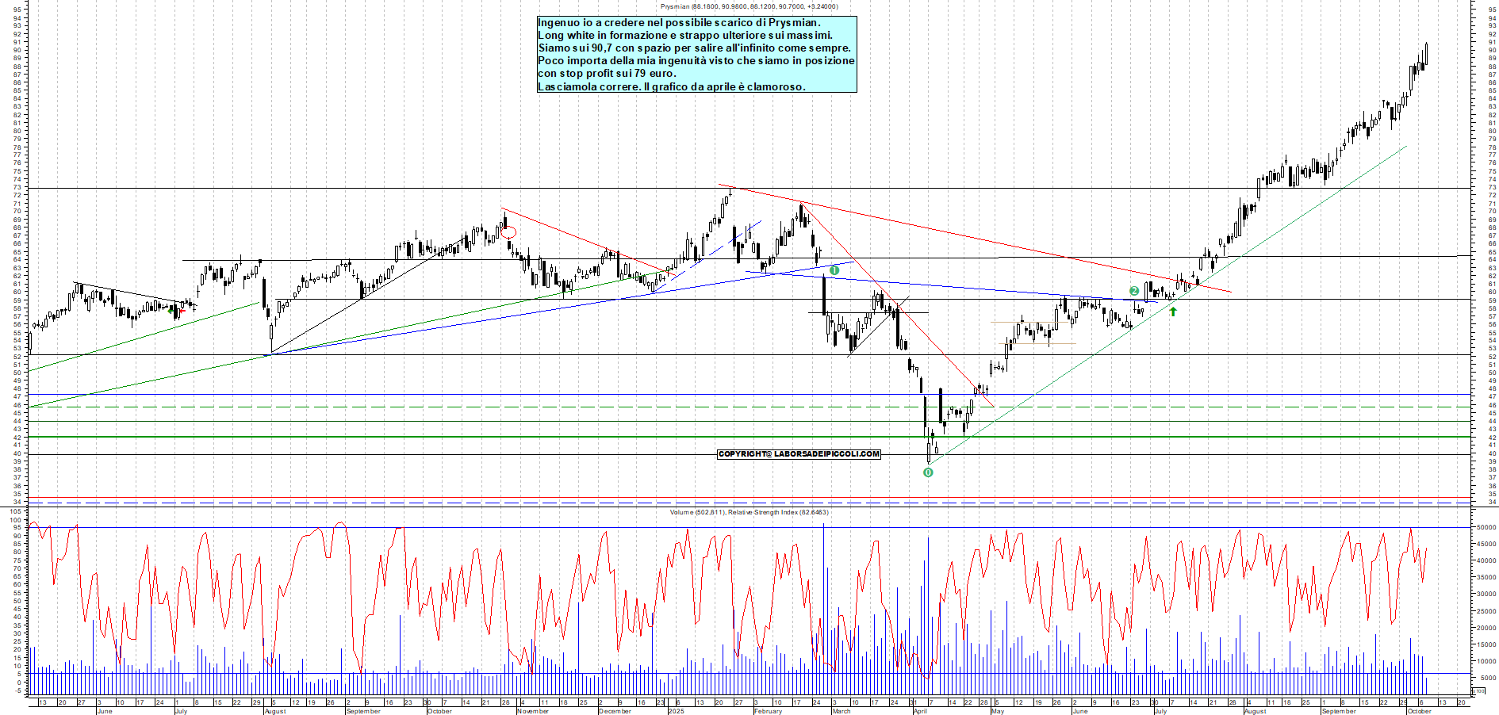Click the cyan Italian commentary text box
Image resolution: width=1499 pixels, height=715 pixels.
point(696,55)
